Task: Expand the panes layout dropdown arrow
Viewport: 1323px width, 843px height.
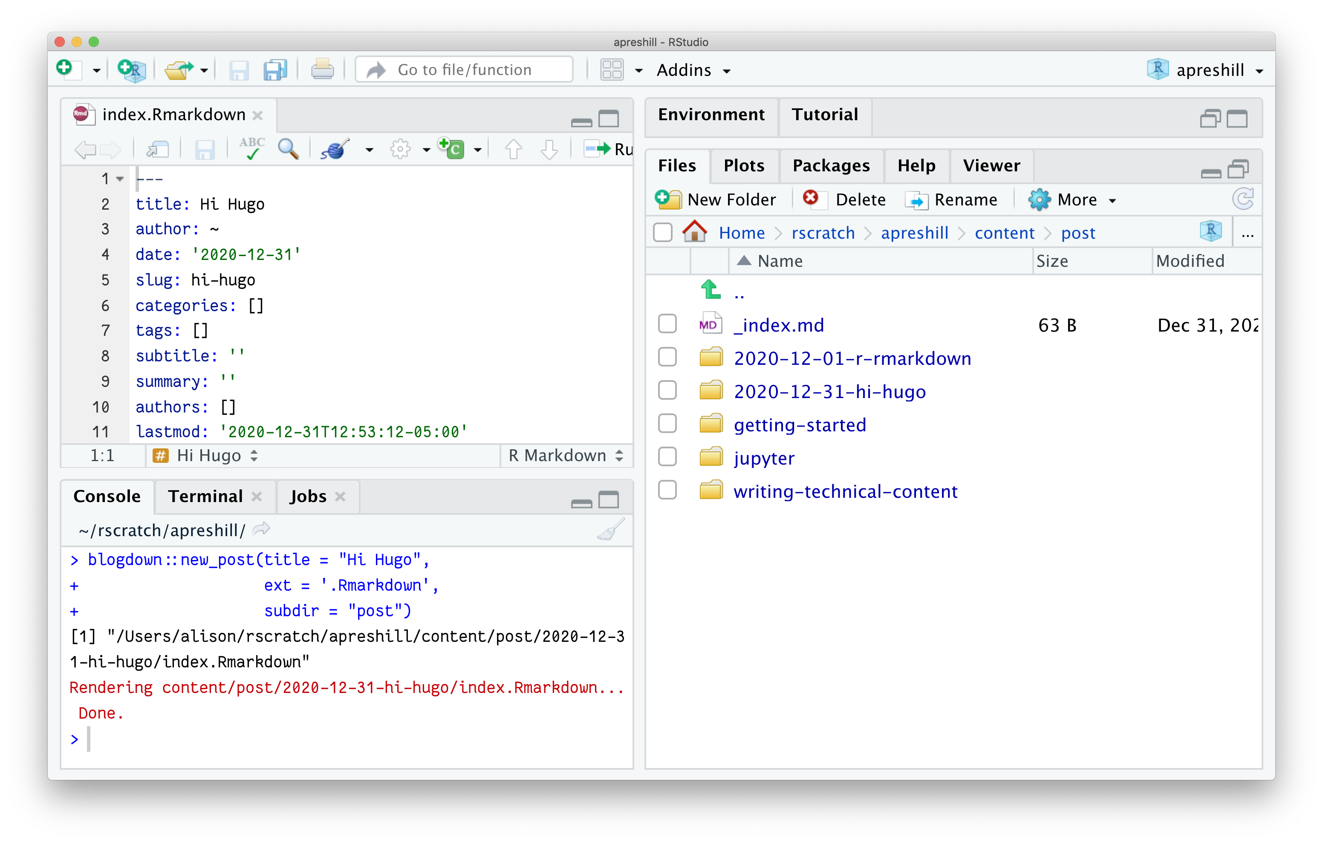Action: pyautogui.click(x=638, y=71)
